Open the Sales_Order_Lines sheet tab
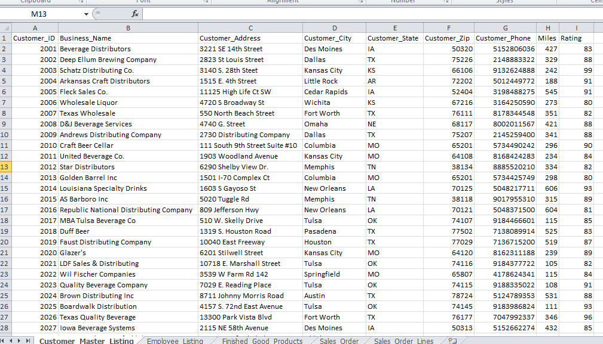 [x=404, y=340]
